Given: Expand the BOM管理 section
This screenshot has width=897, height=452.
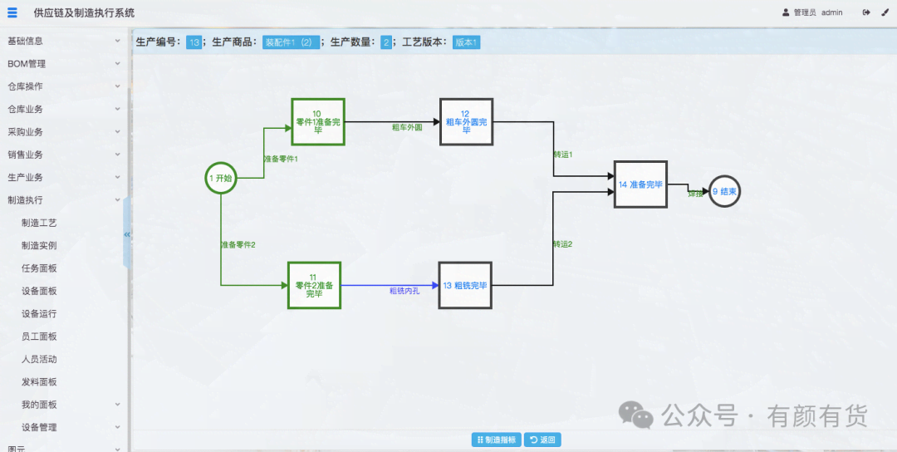Looking at the screenshot, I should [x=63, y=64].
